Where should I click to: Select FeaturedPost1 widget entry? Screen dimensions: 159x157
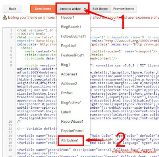coord(72,55)
